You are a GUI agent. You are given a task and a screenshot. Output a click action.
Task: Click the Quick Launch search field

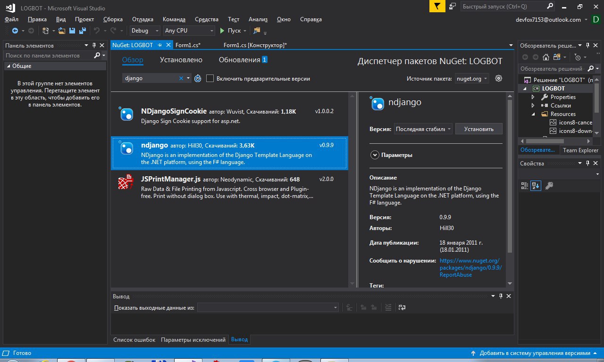tap(507, 6)
